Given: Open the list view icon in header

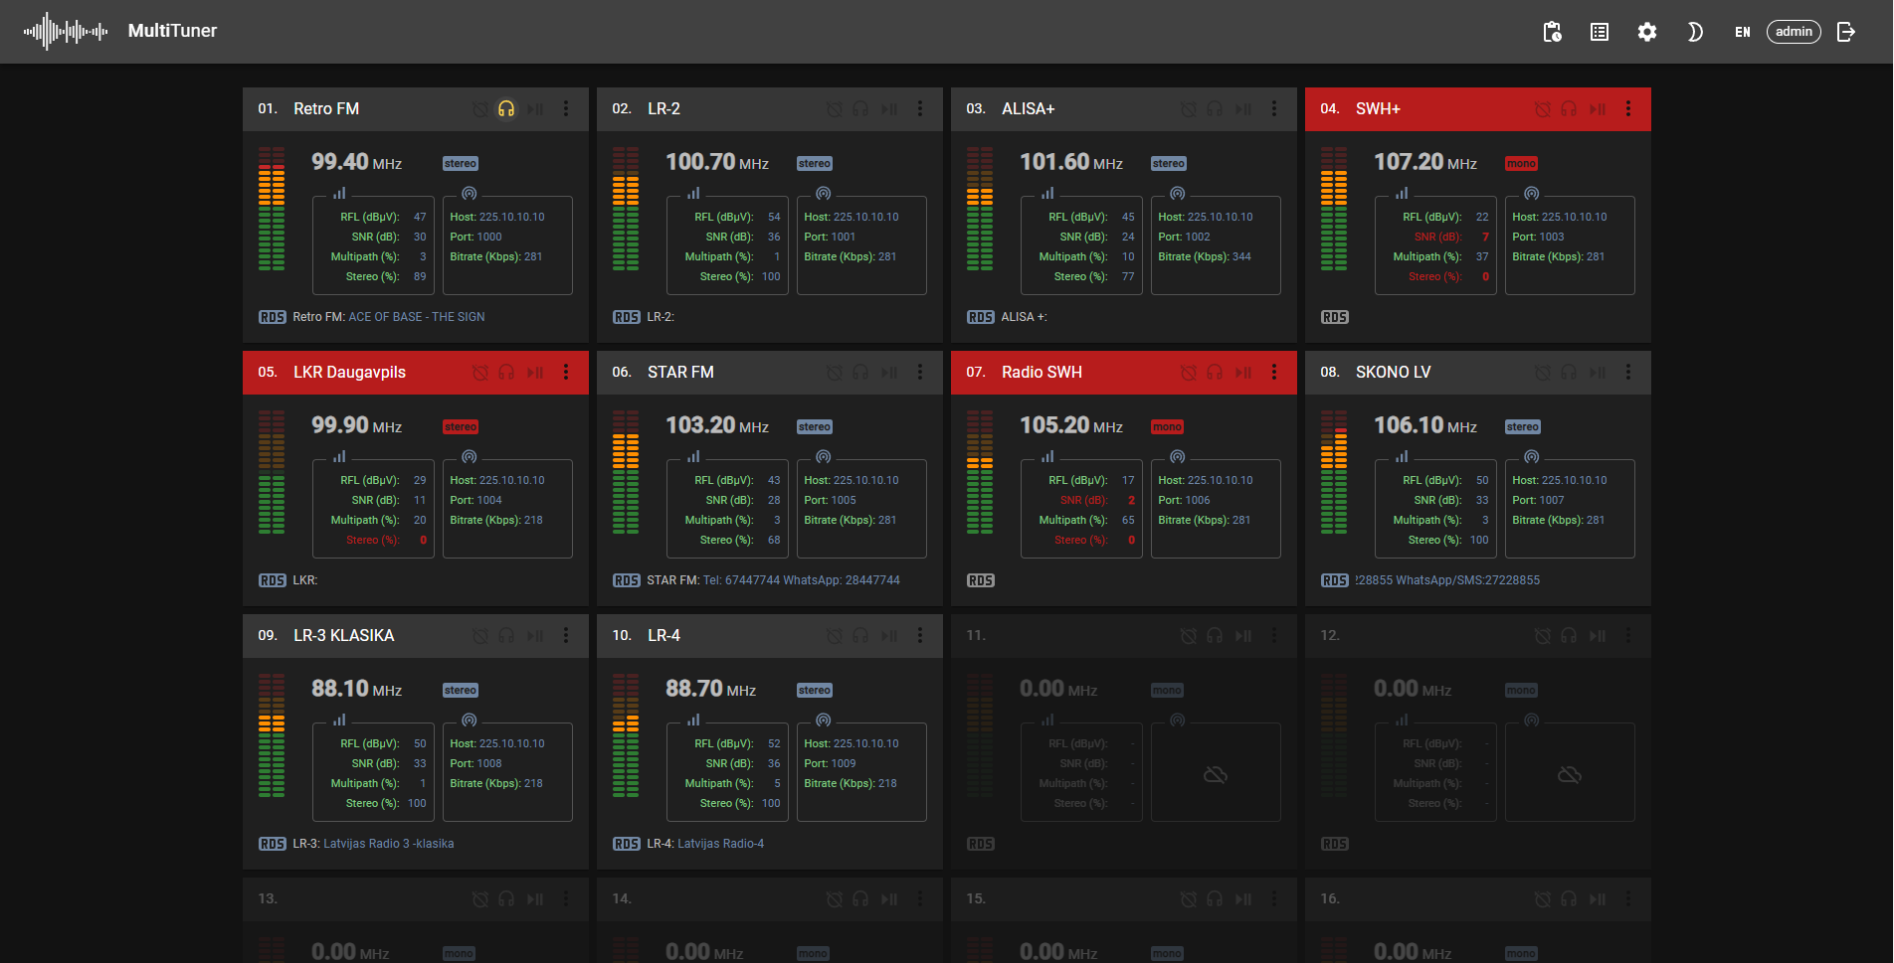Looking at the screenshot, I should pyautogui.click(x=1600, y=32).
